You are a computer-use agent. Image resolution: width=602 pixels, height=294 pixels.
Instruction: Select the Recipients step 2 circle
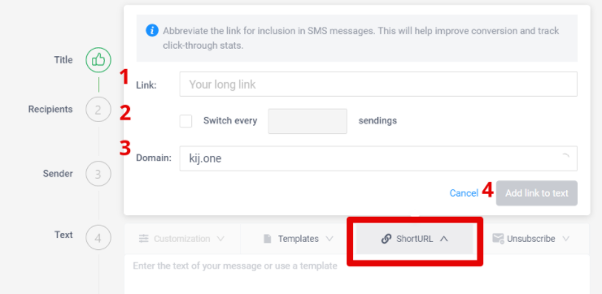pyautogui.click(x=98, y=110)
